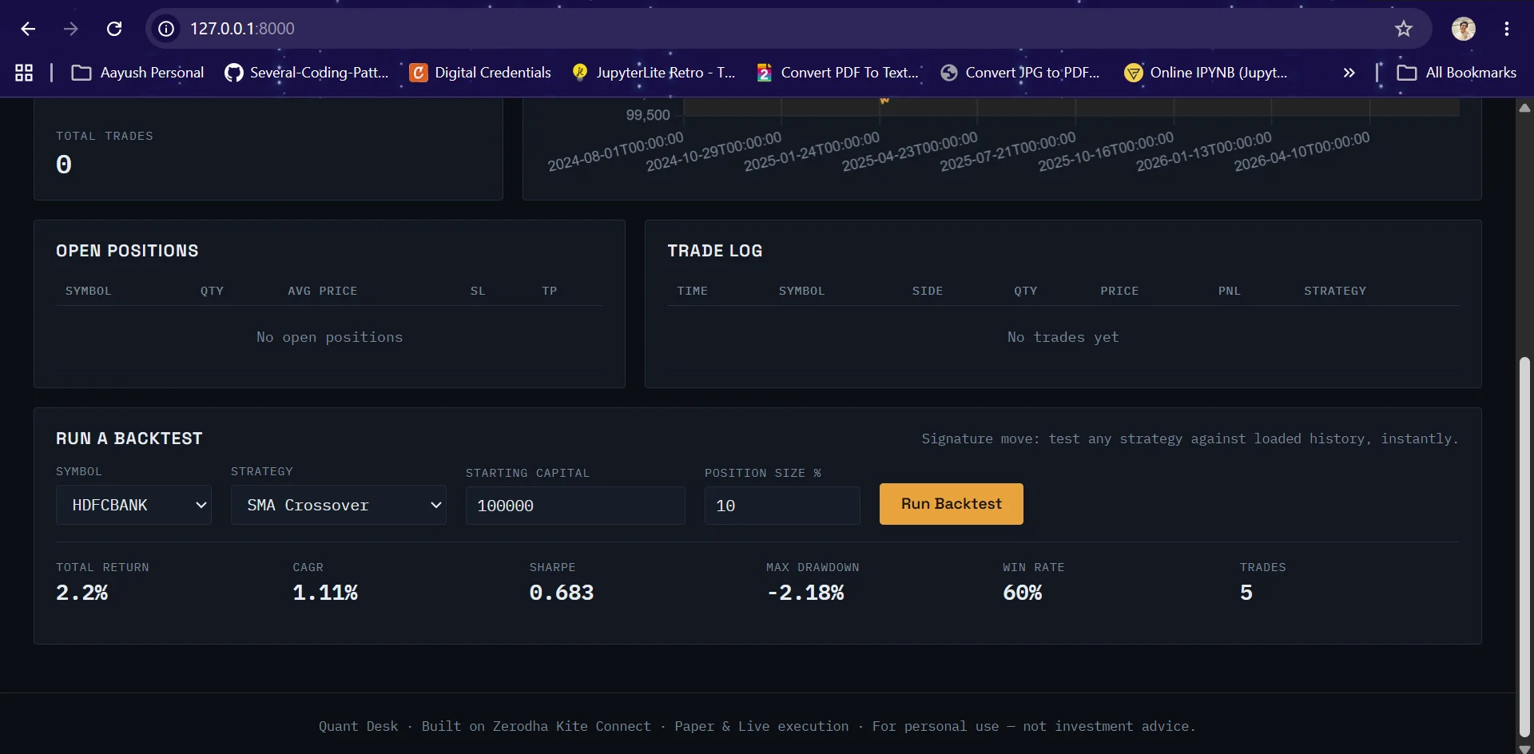The width and height of the screenshot is (1534, 754).
Task: Open the Digital Credentials bookmark
Action: pyautogui.click(x=480, y=73)
